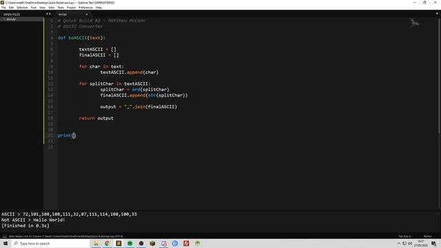Viewport: 441px width, 248px height.
Task: Open the blue circular taskbar icon
Action: pos(175,243)
